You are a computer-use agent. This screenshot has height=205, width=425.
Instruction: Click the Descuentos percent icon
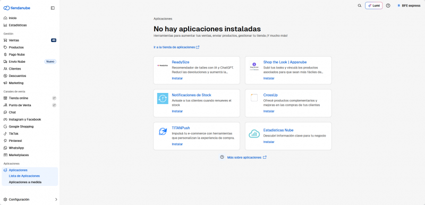point(5,76)
